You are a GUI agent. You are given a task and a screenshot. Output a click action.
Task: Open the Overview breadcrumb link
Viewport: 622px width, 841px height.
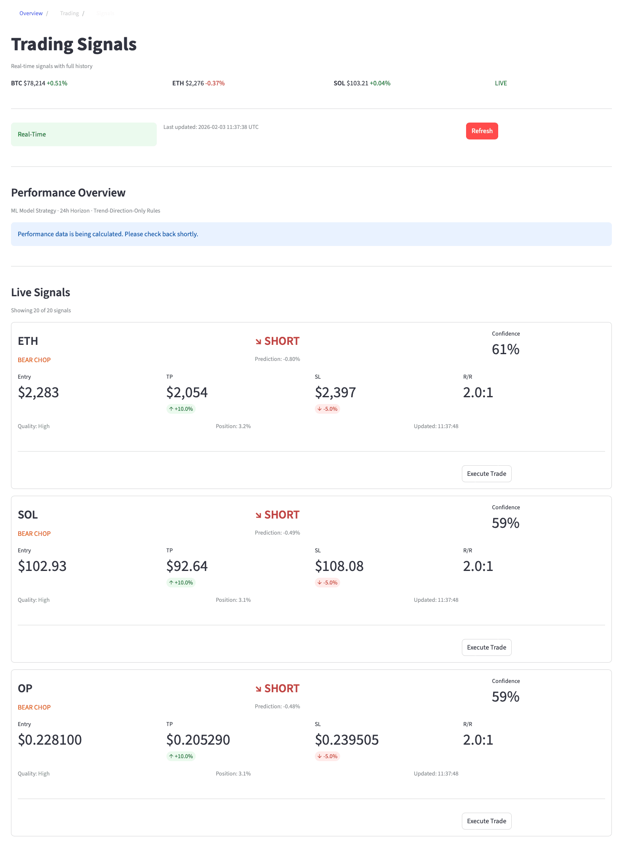(31, 14)
